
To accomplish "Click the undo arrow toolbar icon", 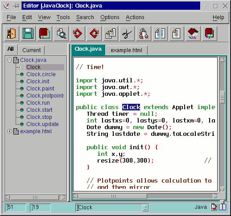I will coord(78,33).
